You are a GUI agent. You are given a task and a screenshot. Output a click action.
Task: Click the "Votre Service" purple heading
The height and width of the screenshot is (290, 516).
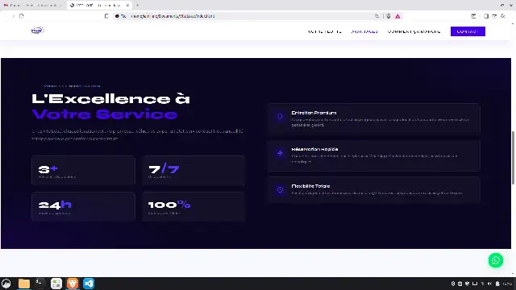coord(105,114)
